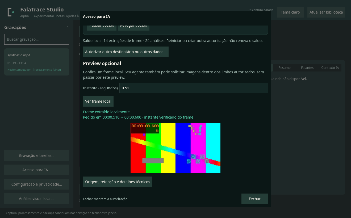Click 'Fechar mantém a autorização.' note
351x218 pixels.
[106, 199]
